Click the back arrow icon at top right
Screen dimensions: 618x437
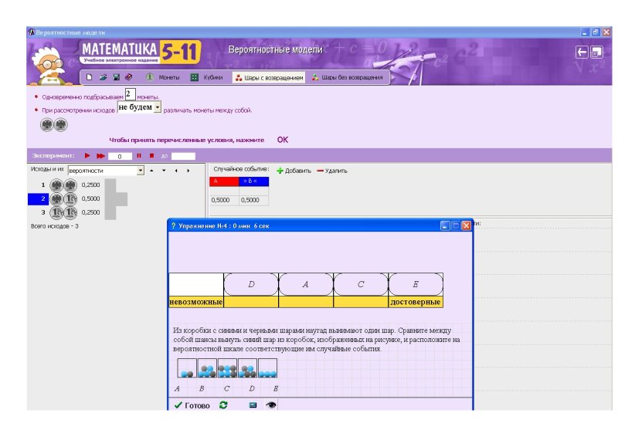(x=582, y=53)
